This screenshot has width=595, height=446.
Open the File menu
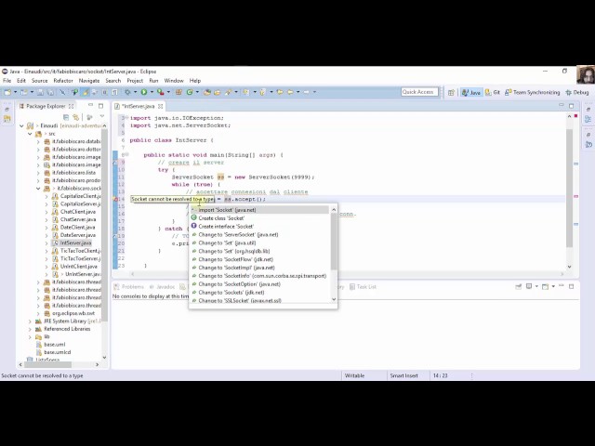click(7, 81)
